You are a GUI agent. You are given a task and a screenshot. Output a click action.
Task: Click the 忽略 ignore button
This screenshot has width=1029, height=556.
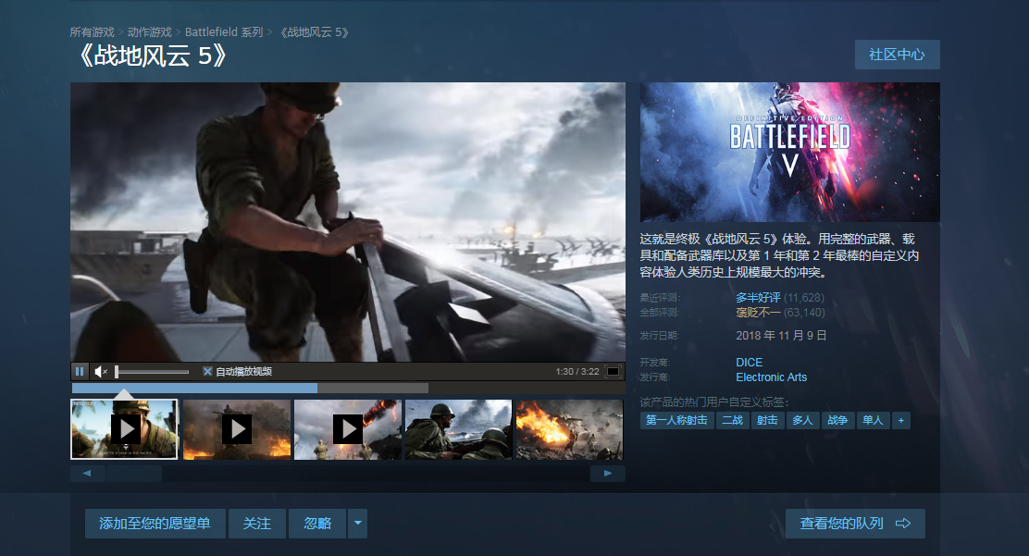click(x=317, y=524)
